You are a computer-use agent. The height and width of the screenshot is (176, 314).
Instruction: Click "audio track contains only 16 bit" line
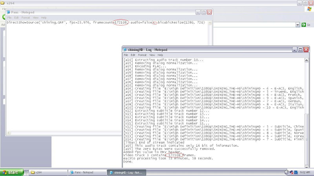point(181,145)
